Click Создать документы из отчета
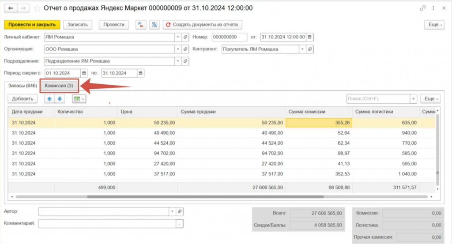 pos(203,25)
